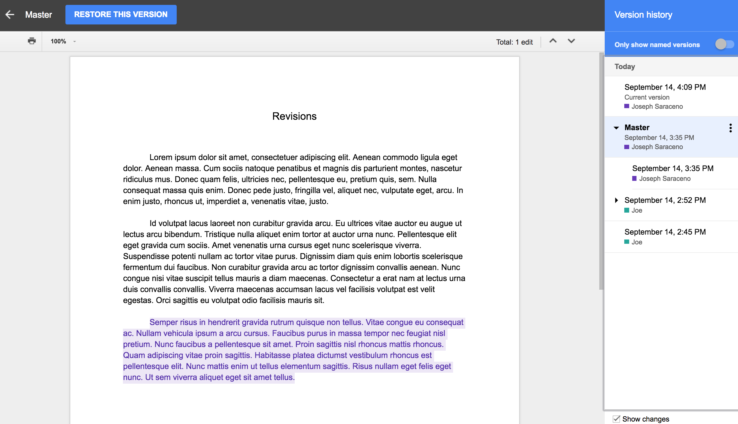Select the 4:09 PM current version
This screenshot has width=738, height=424.
point(665,87)
